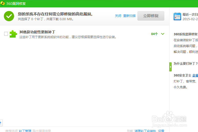Viewport: 198px width, 132px height.
Task: Open the 清理补丁安装包 link
Action: [x=145, y=131]
